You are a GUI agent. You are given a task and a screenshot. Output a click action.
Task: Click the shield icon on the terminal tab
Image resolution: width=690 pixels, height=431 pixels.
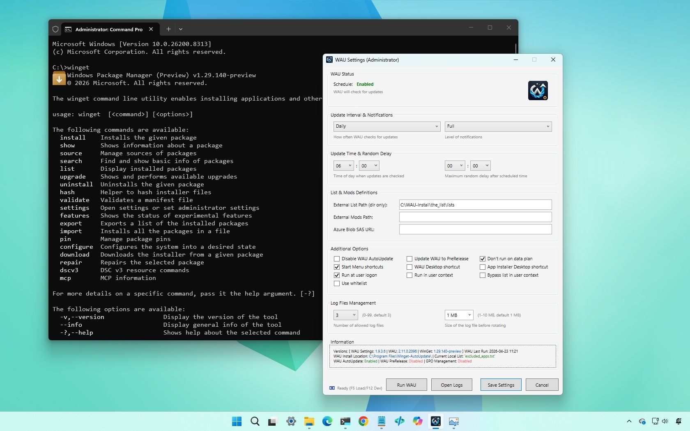coord(55,29)
